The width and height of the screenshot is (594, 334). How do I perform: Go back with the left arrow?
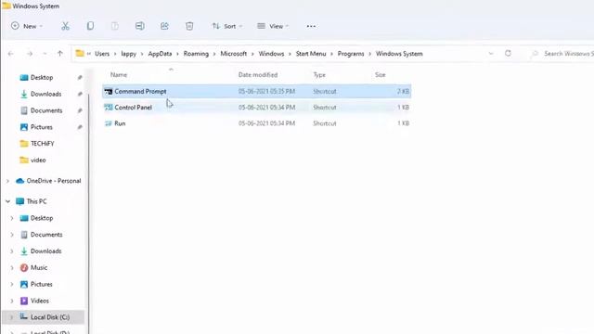click(x=10, y=54)
